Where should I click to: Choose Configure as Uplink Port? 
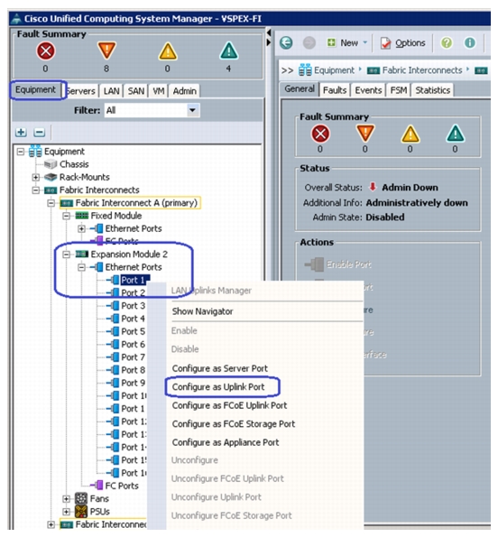pyautogui.click(x=218, y=387)
